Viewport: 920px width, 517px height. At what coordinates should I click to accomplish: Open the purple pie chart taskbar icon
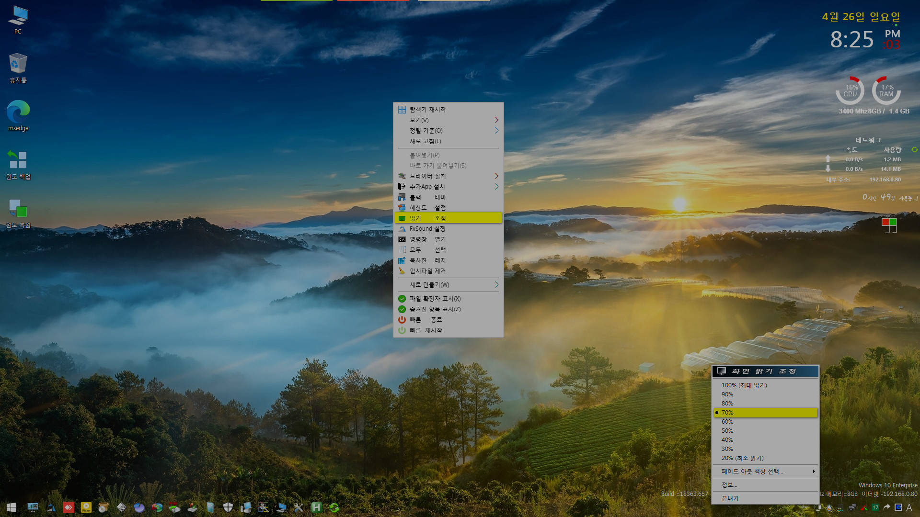point(139,507)
